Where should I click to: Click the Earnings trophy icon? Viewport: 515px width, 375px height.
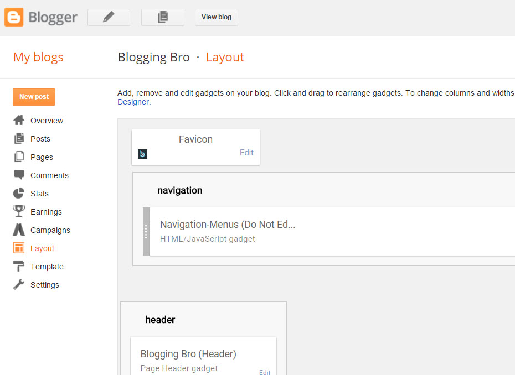coord(19,212)
